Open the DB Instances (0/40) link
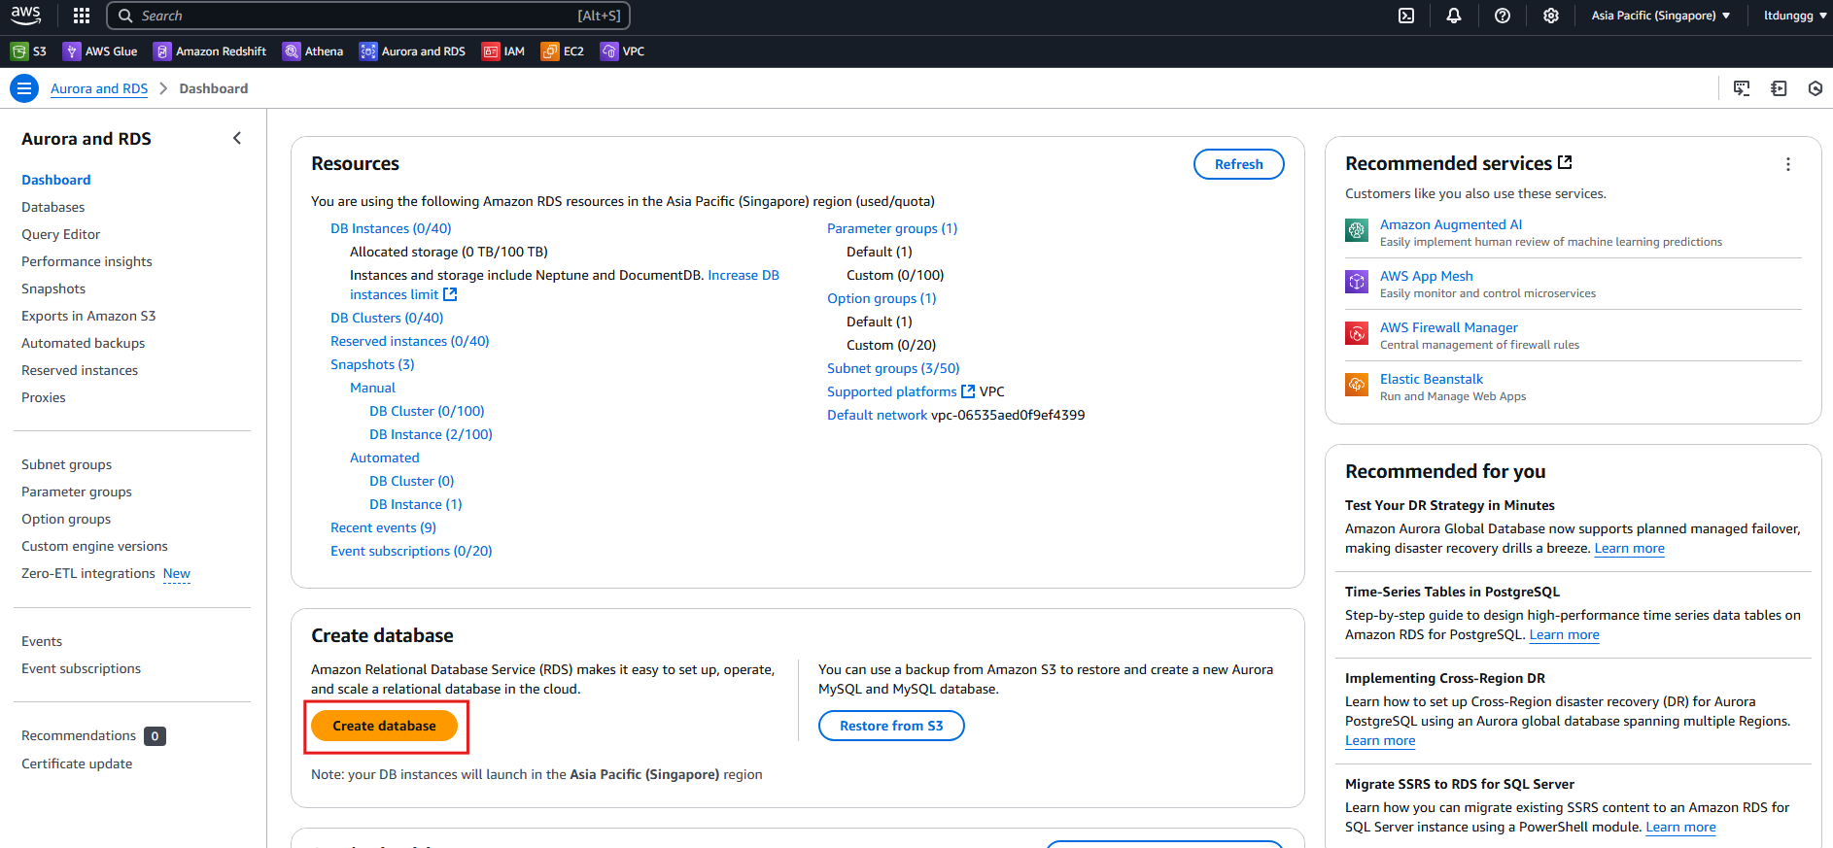Viewport: 1833px width, 848px height. (x=391, y=228)
